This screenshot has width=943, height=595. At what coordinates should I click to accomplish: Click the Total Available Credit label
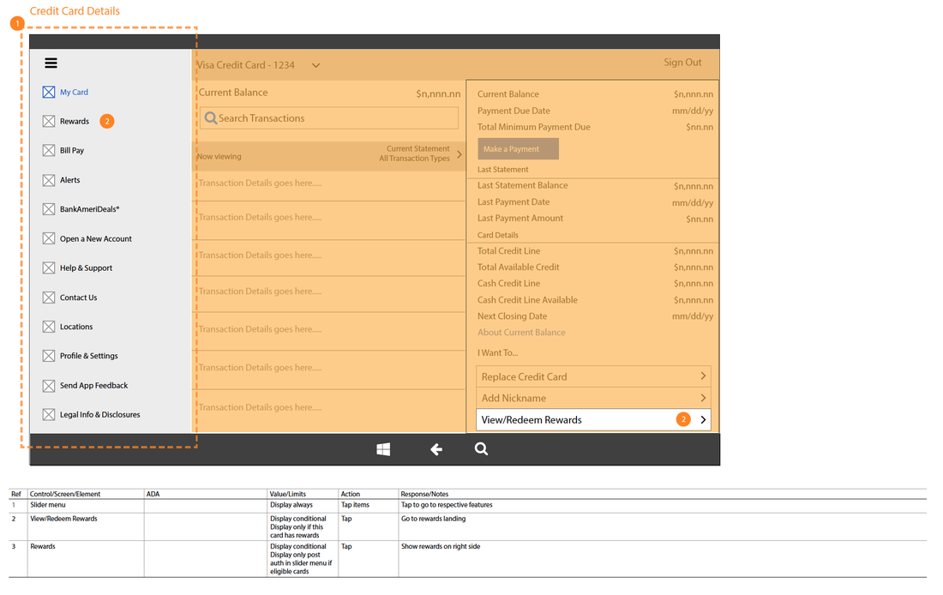point(519,267)
